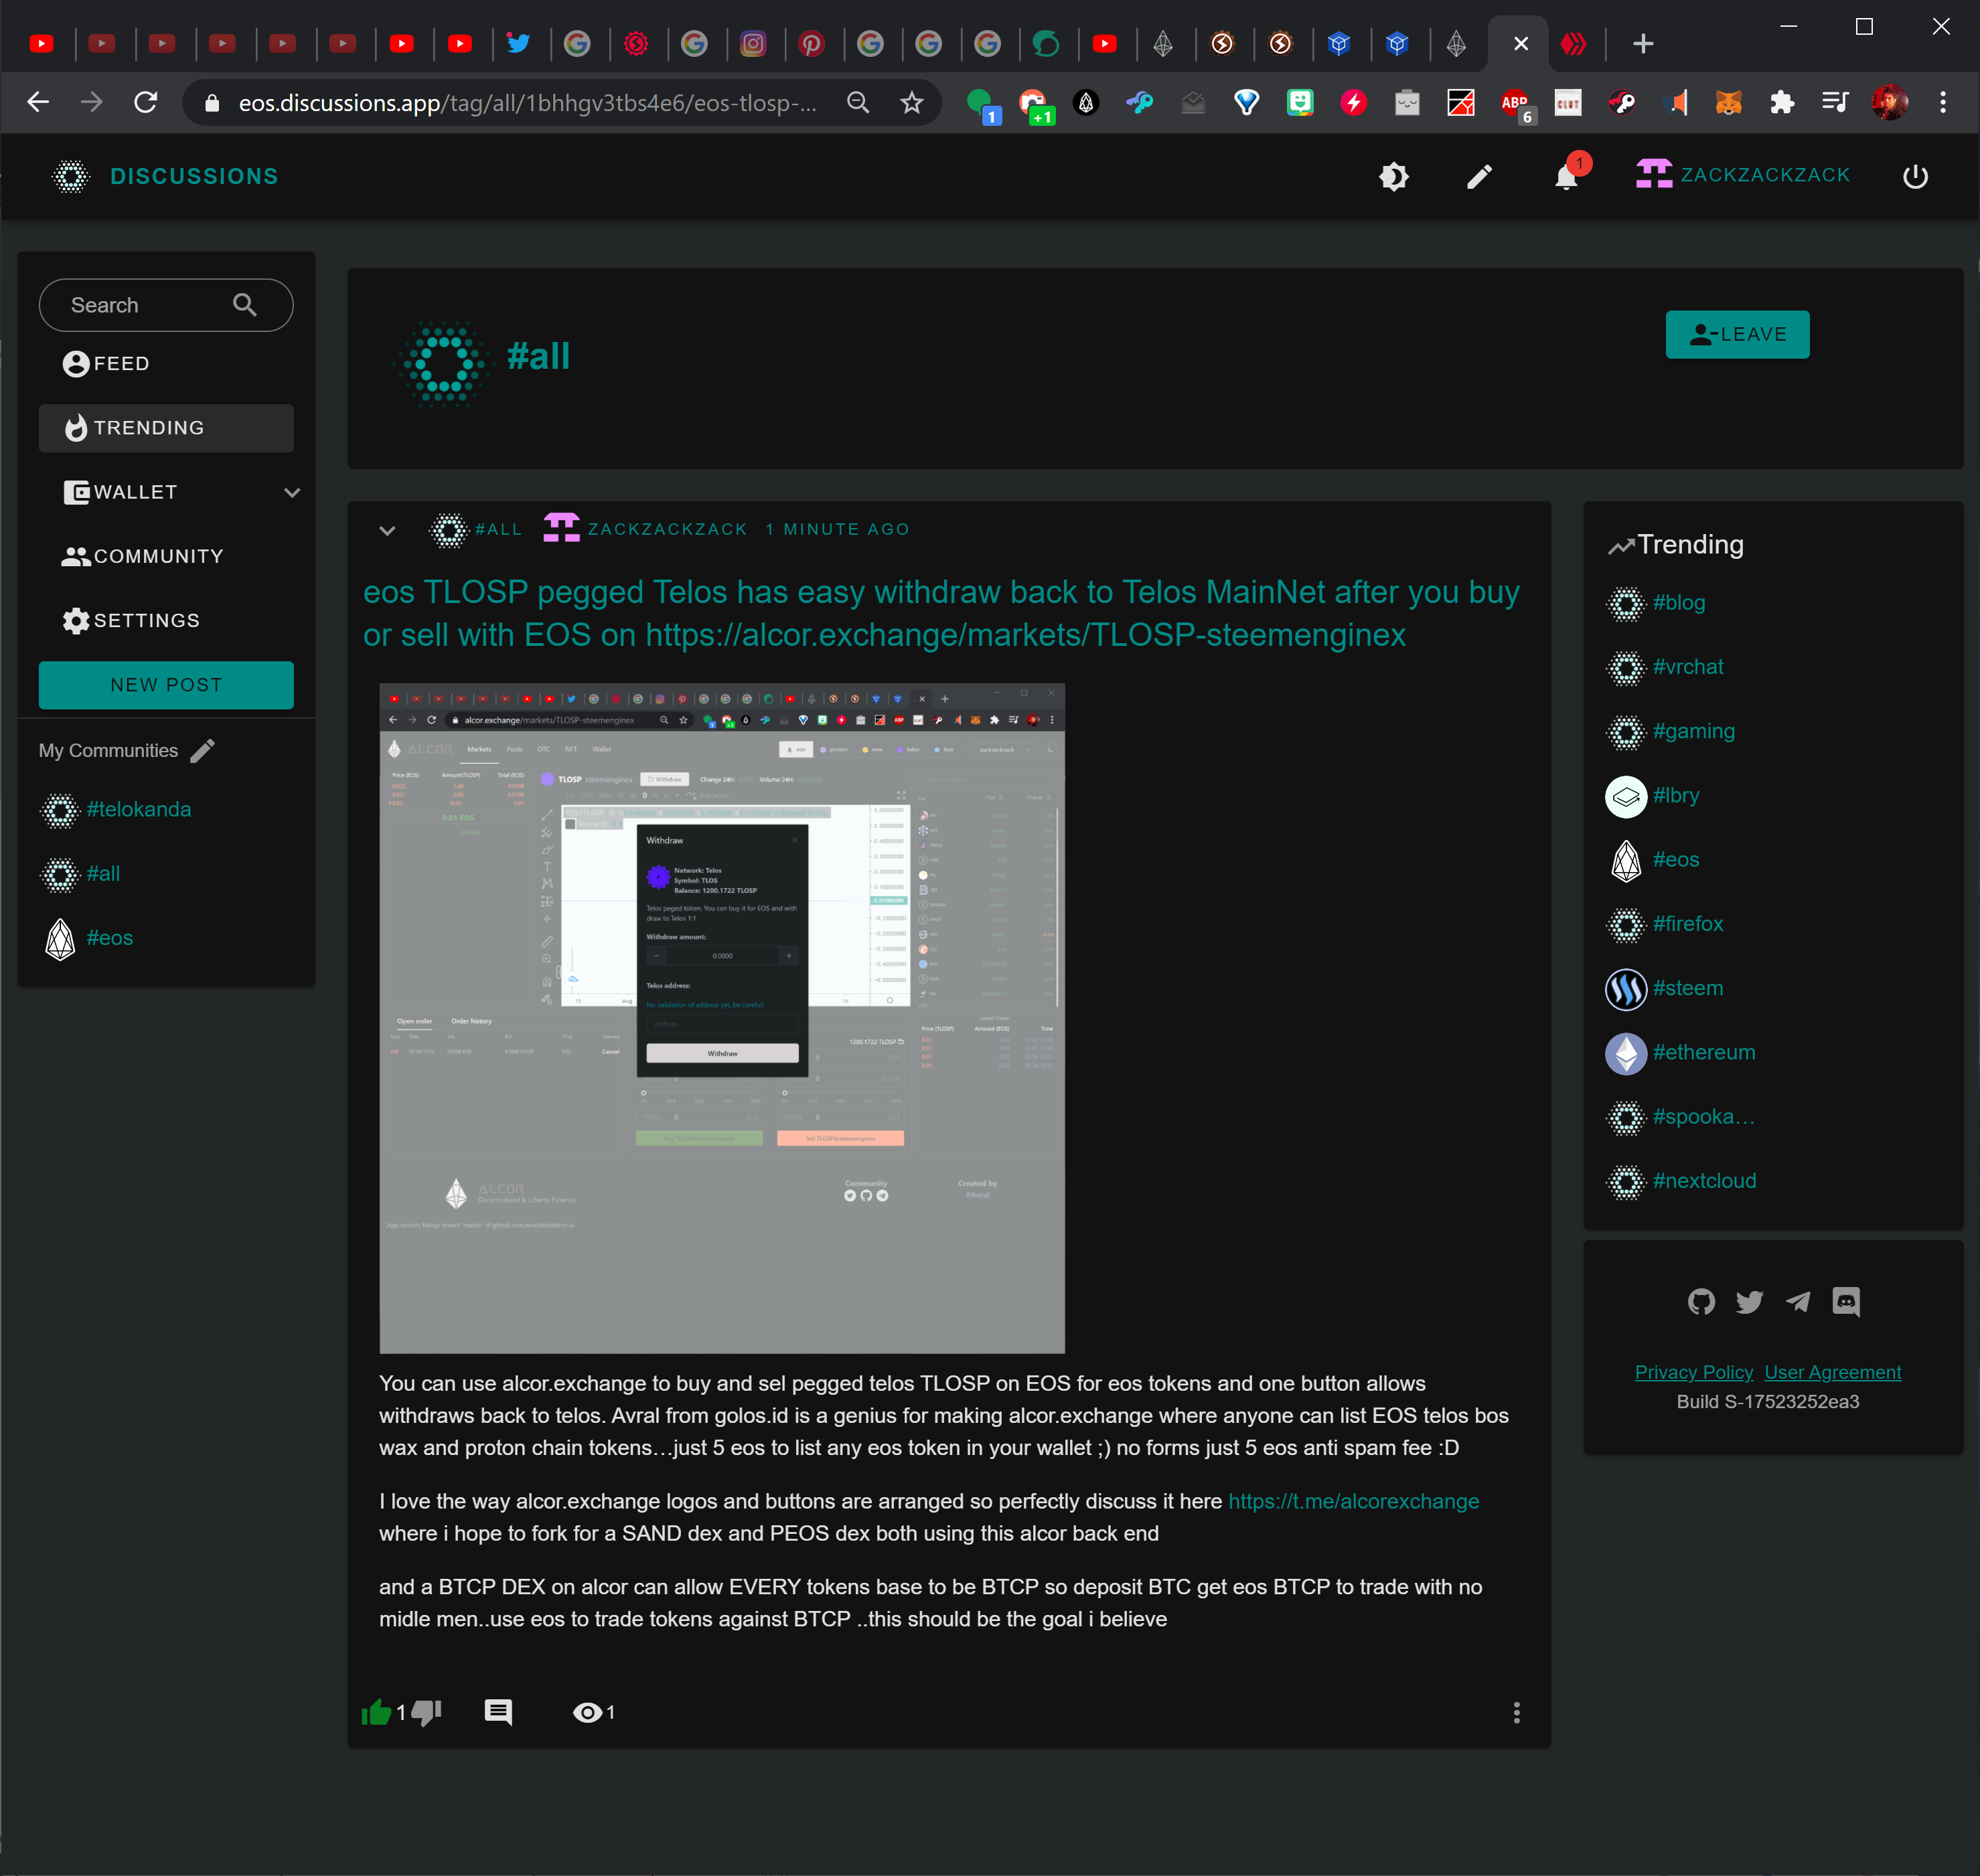Select the TRENDING menu item
The height and width of the screenshot is (1876, 1980).
click(x=166, y=428)
